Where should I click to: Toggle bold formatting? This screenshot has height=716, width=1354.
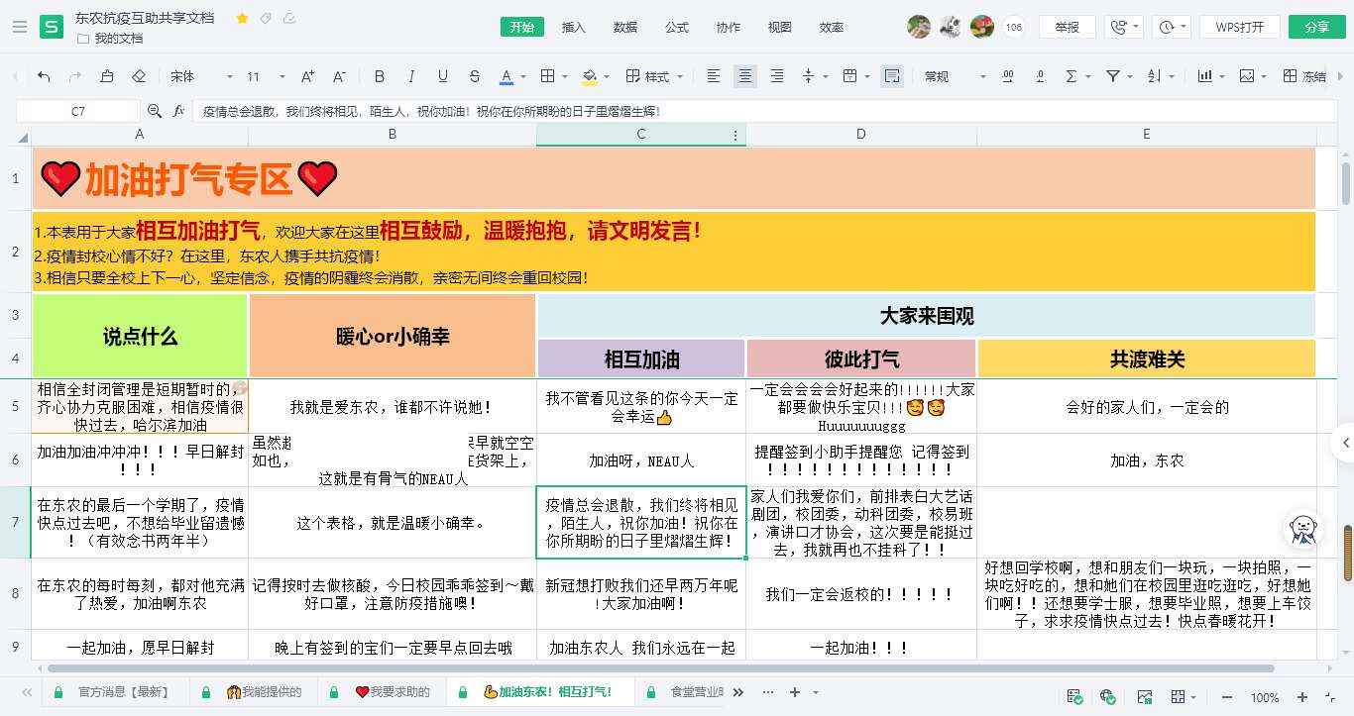[x=379, y=76]
